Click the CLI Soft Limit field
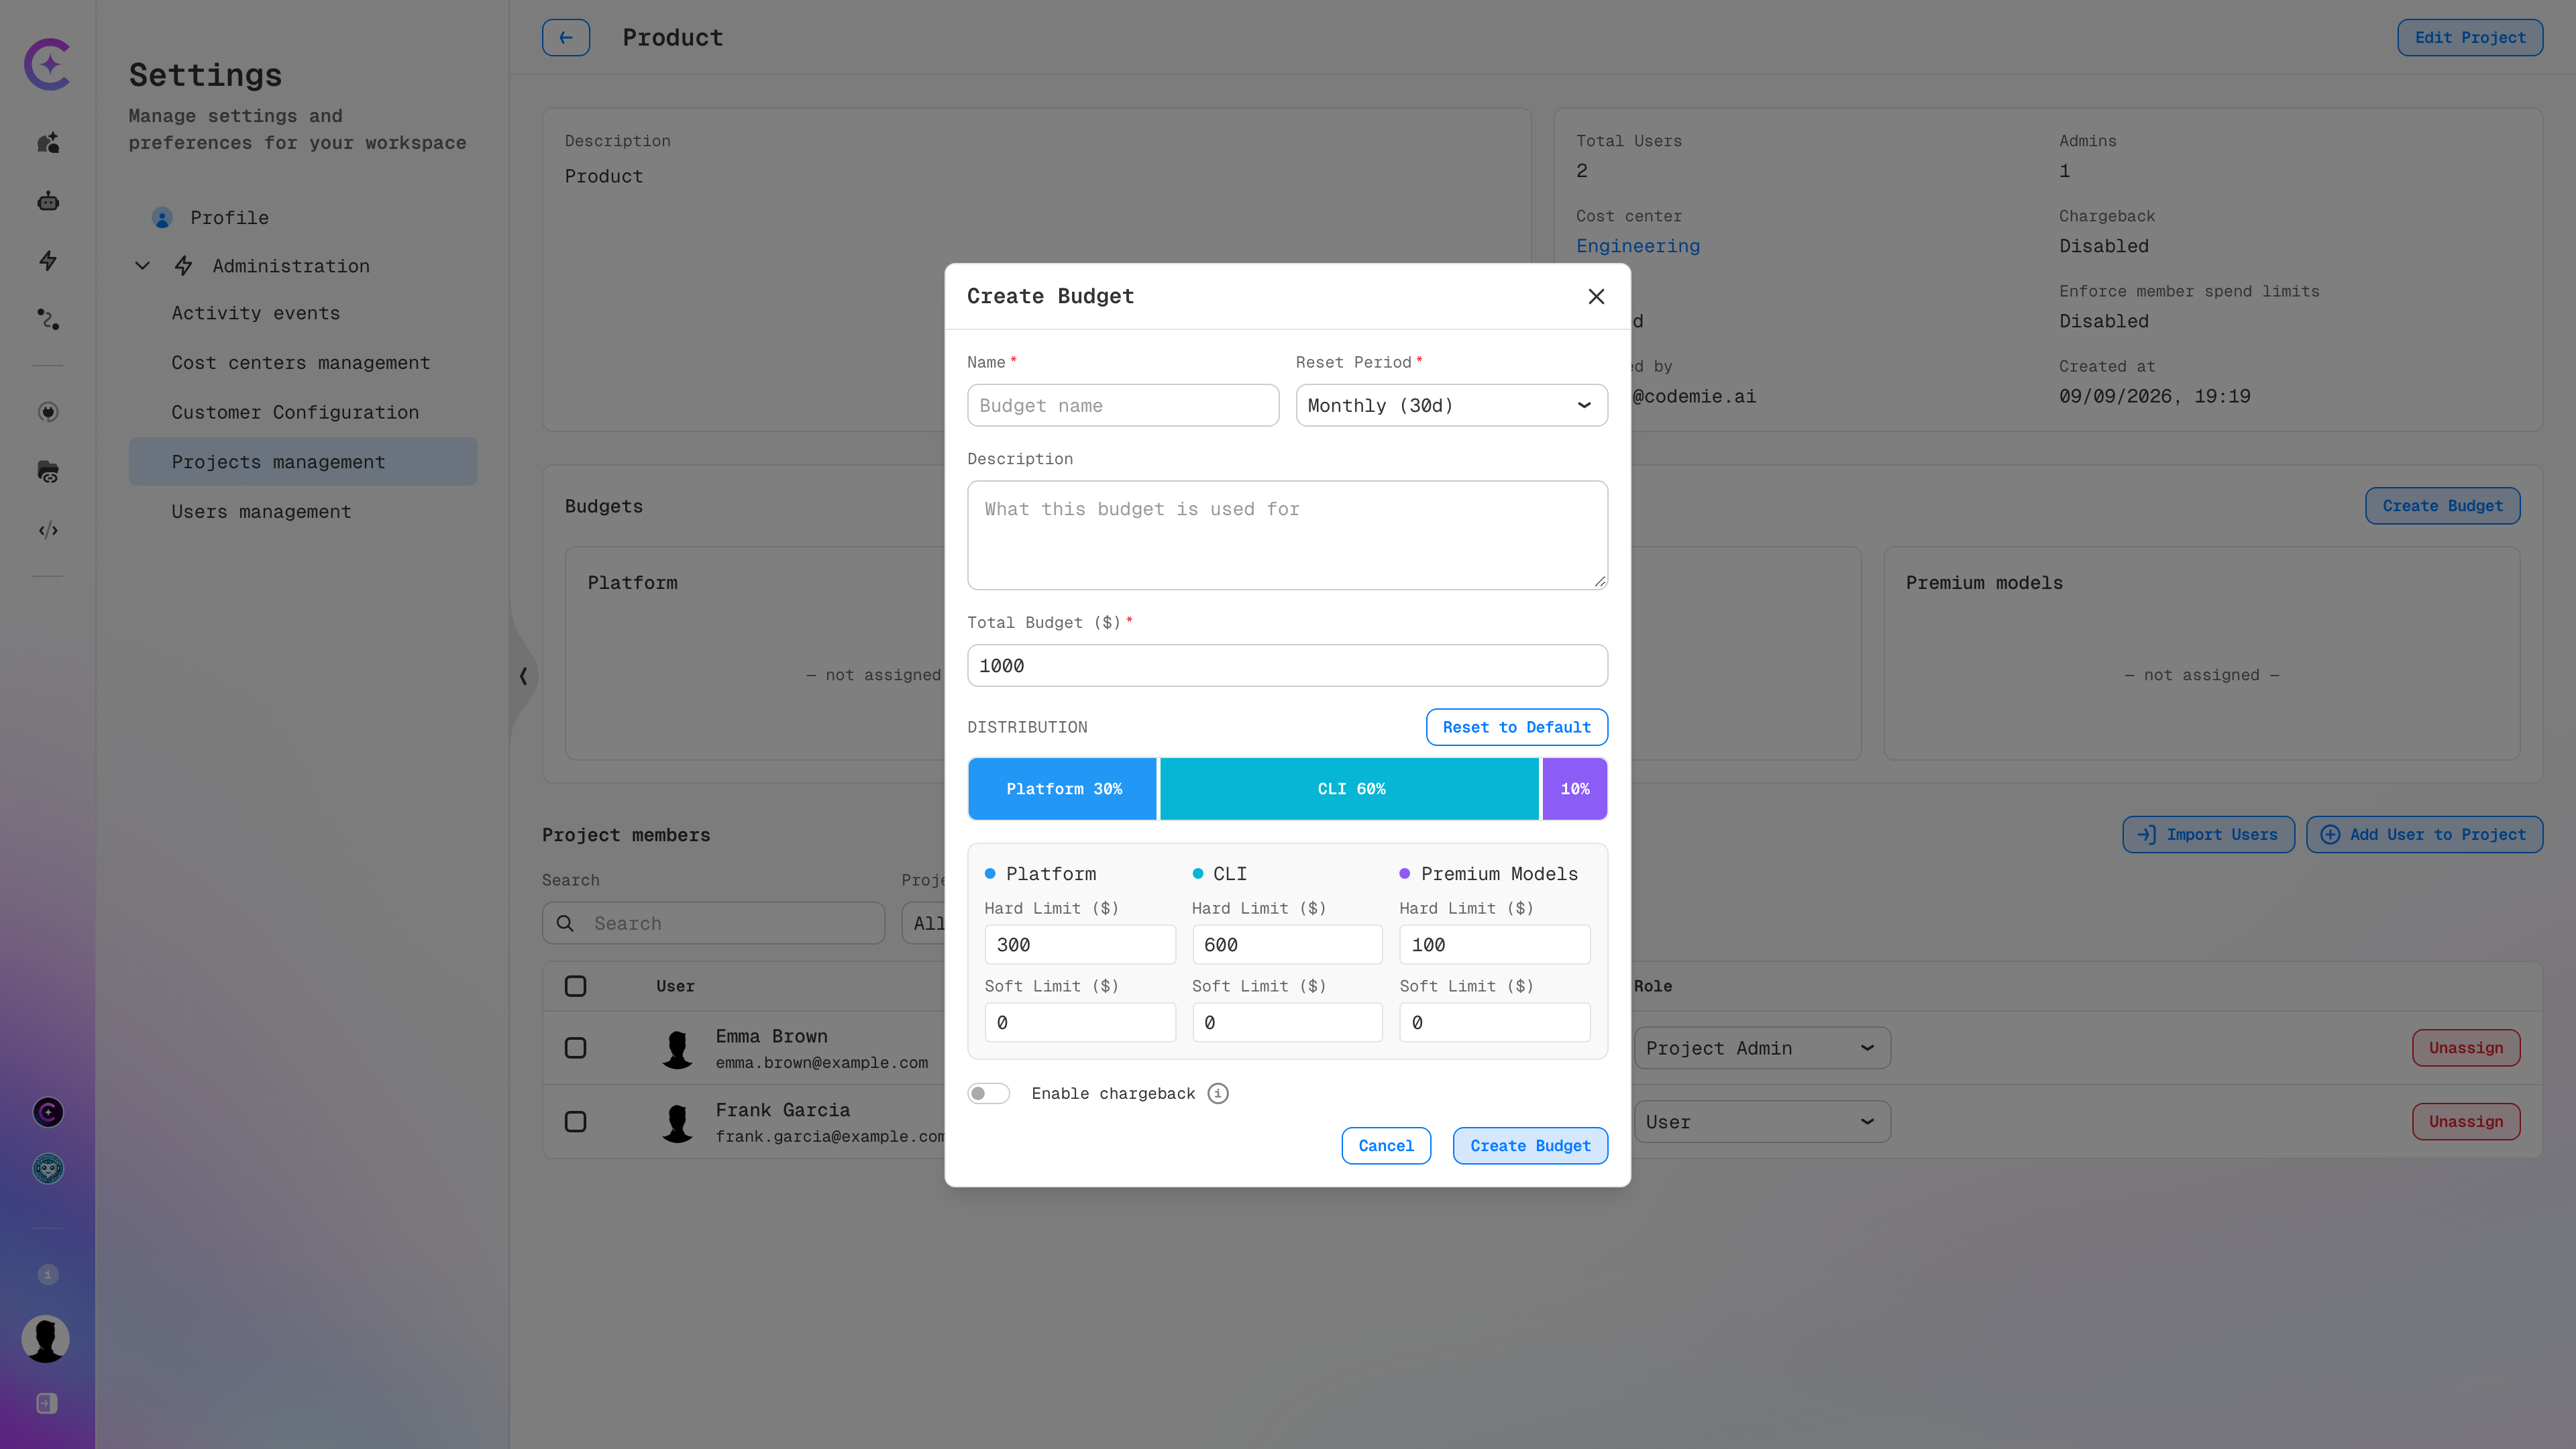Viewport: 2576px width, 1449px height. click(1287, 1022)
